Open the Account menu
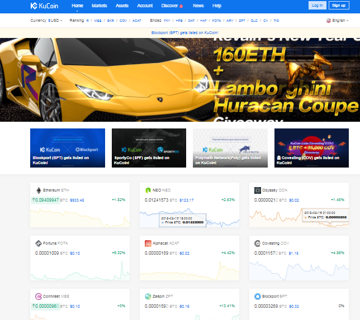Viewport: 360px width, 320px height. 145,6
